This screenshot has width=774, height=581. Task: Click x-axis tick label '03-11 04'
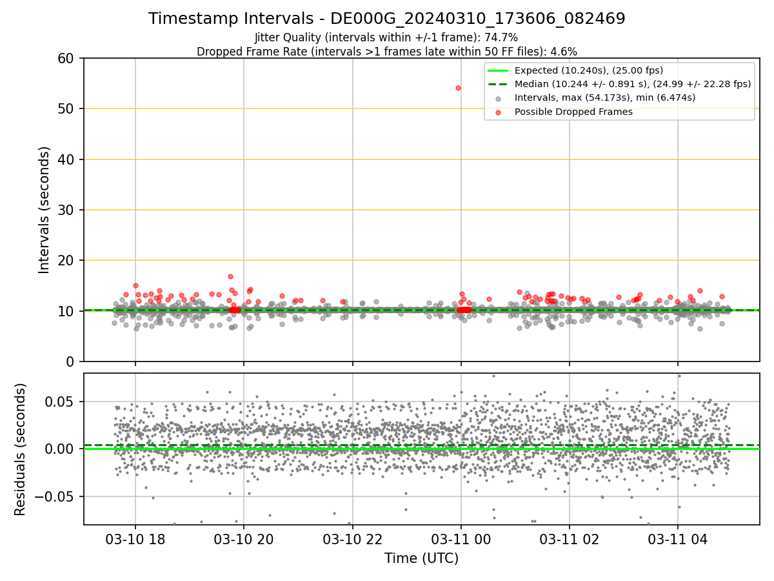677,538
